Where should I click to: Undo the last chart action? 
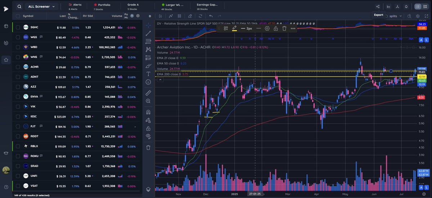[211, 16]
